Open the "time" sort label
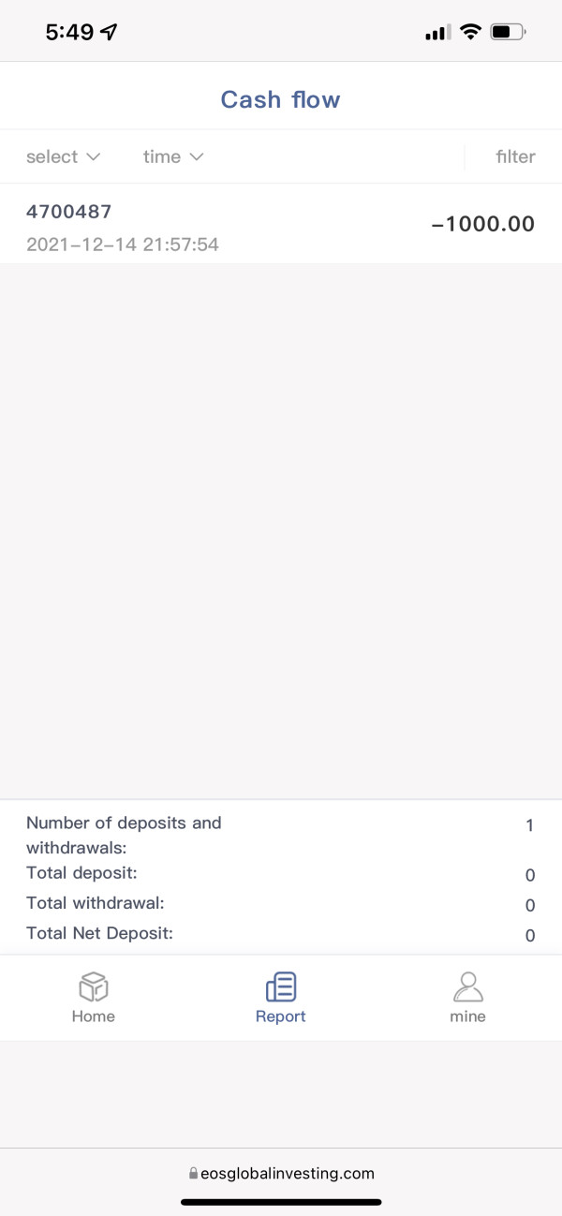This screenshot has width=562, height=1216. pos(161,156)
